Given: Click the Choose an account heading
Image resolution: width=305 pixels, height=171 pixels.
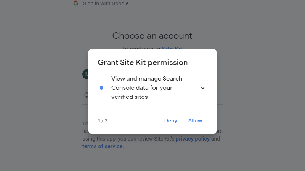Looking at the screenshot, I should 152,36.
